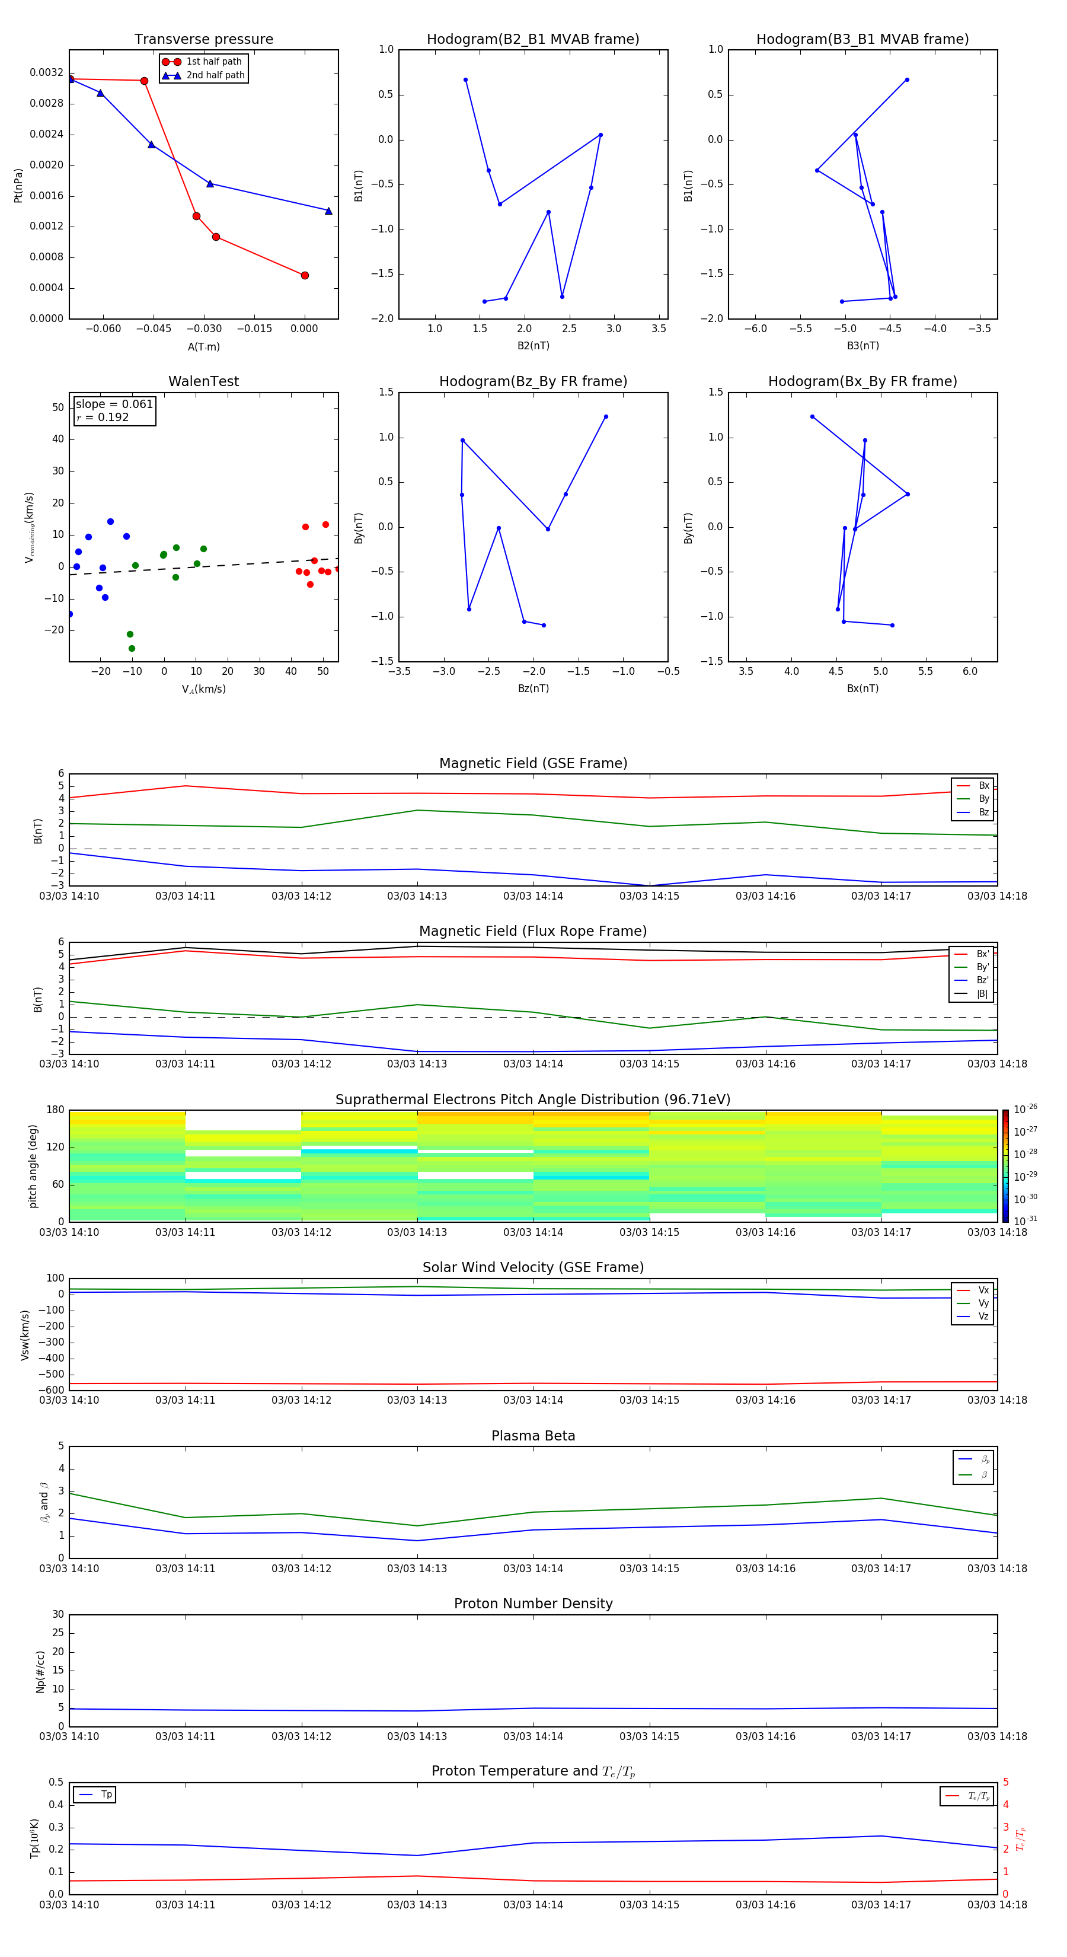Viewport: 1067px width, 1957px height.
Task: Select the "Bx(nT)" x-axis label
Action: click(x=862, y=689)
